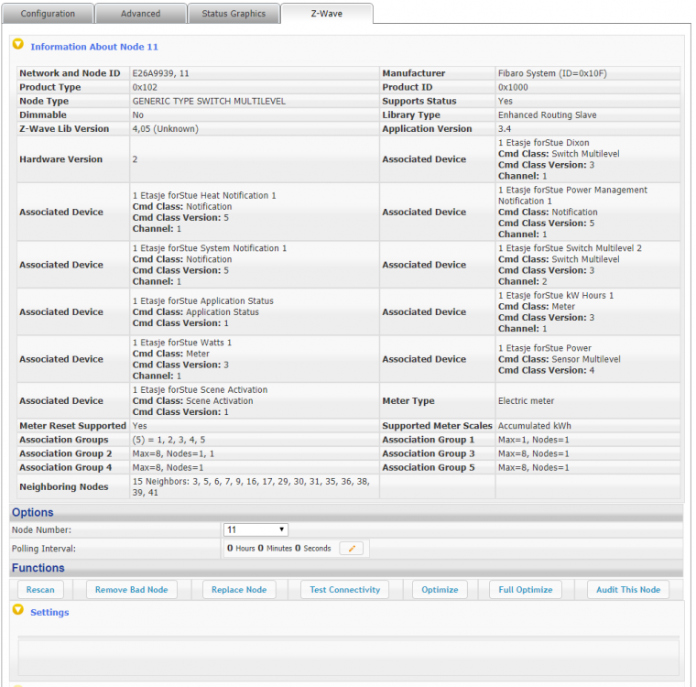Viewport: 696px width, 687px height.
Task: Click the Optimize button
Action: tap(440, 590)
